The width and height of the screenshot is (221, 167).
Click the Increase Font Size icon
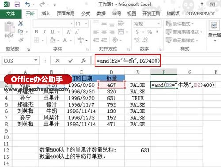(69, 32)
